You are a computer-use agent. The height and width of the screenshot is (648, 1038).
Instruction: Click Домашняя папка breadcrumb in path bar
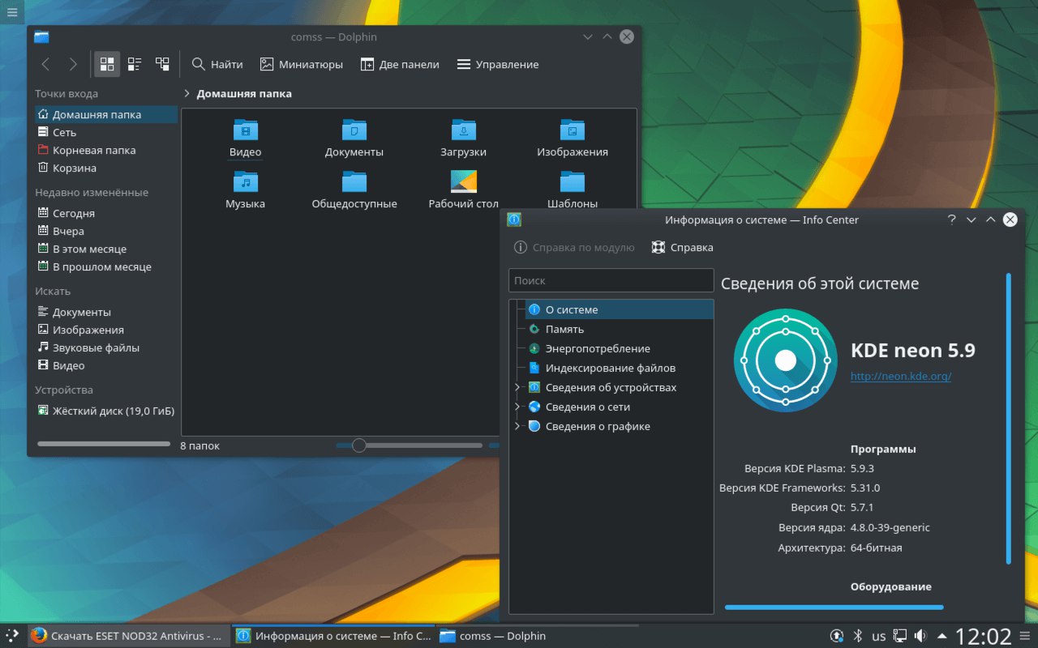pyautogui.click(x=244, y=94)
